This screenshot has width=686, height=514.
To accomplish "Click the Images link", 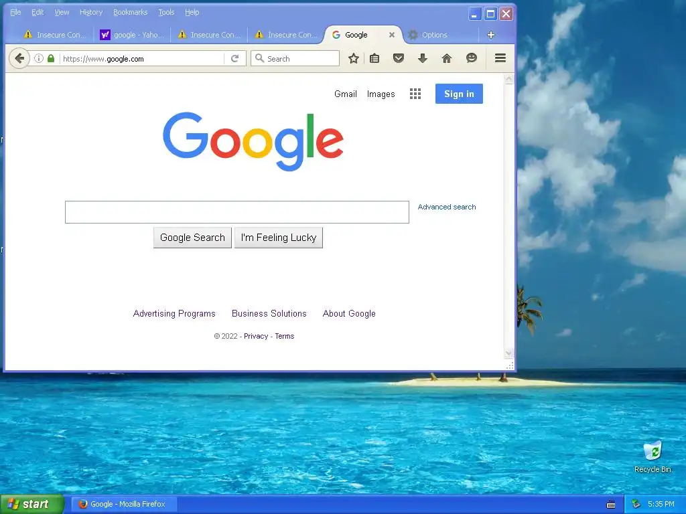I will [381, 94].
